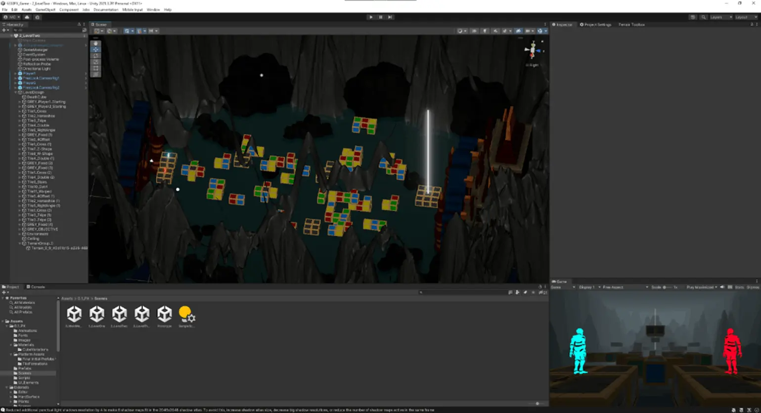This screenshot has width=761, height=413.
Task: Open the Free Aspect dropdown in Game view
Action: pos(625,287)
